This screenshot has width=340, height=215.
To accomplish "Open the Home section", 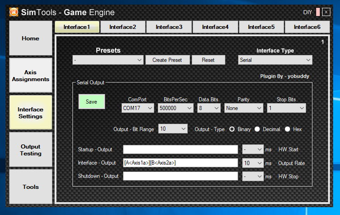I will click(31, 39).
